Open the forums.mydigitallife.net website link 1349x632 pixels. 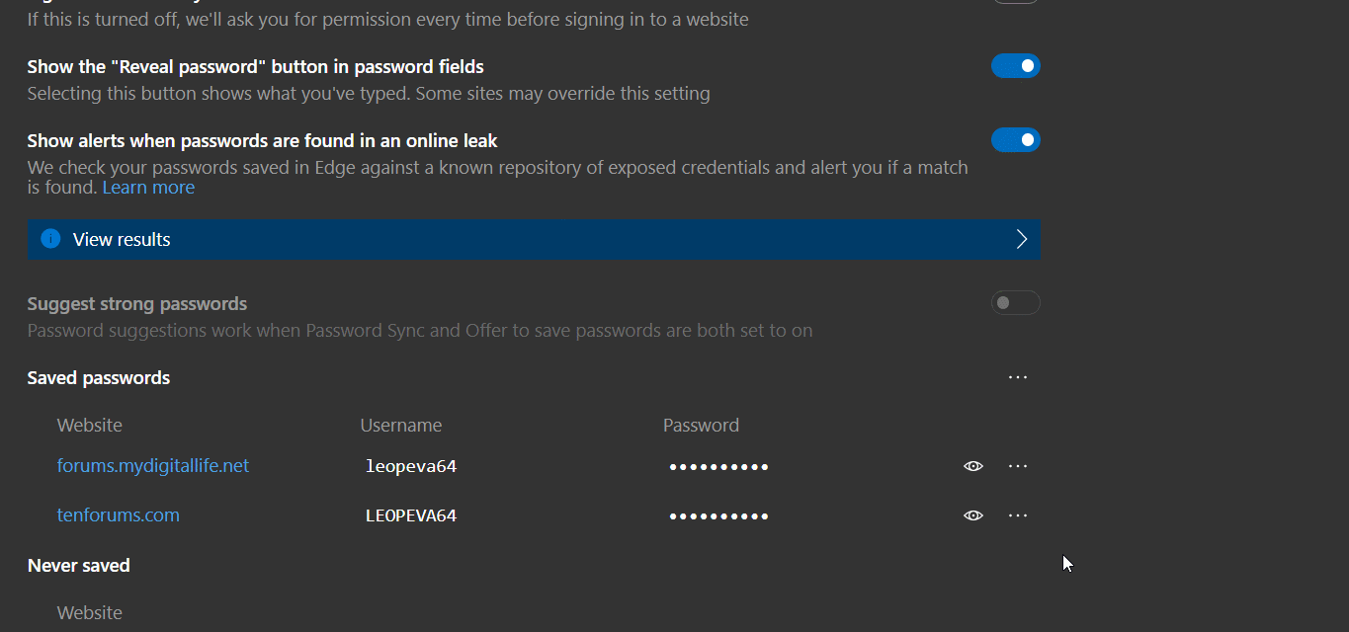[x=153, y=465]
